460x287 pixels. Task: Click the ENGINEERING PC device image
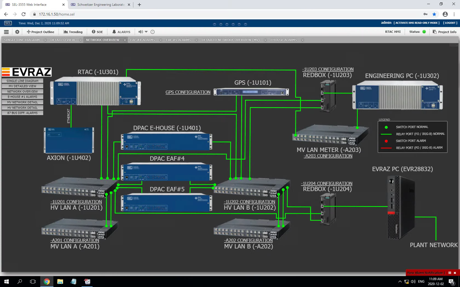pyautogui.click(x=398, y=96)
